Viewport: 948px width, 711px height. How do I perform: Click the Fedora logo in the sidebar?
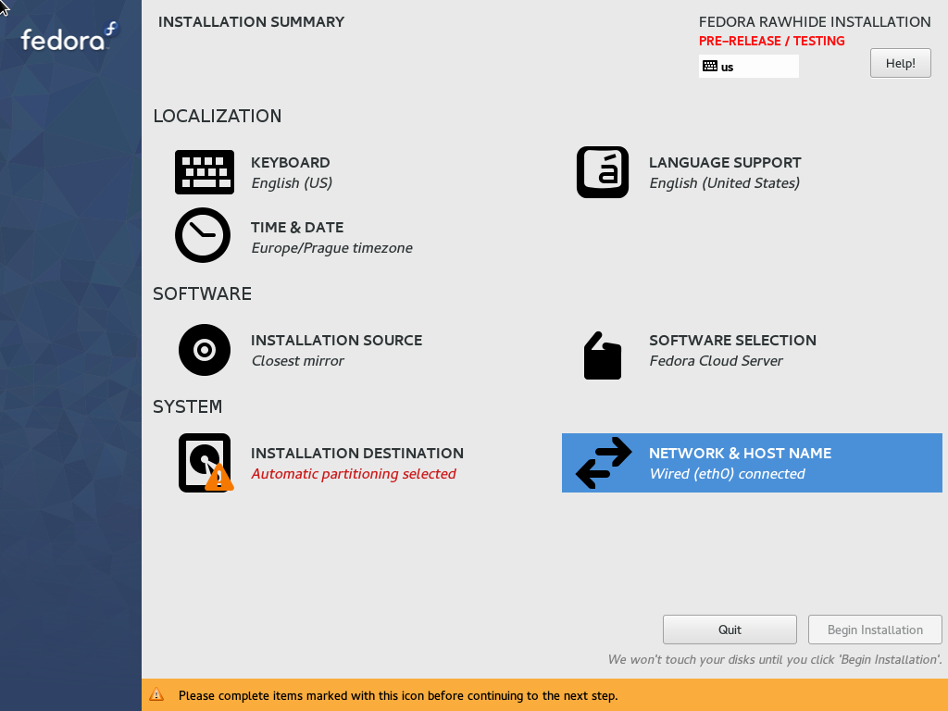click(69, 37)
